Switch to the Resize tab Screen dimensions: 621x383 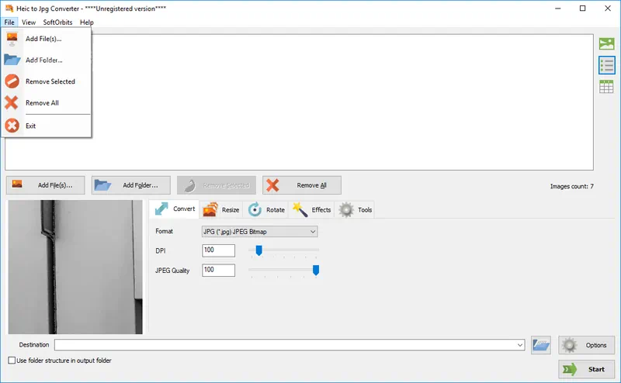[x=221, y=209]
